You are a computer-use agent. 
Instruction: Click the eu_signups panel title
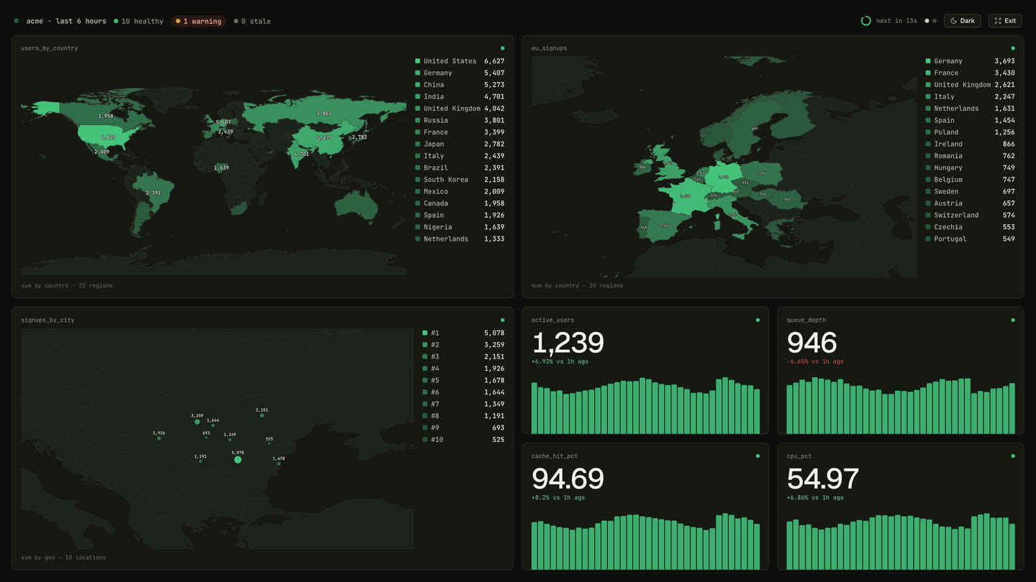pos(550,48)
